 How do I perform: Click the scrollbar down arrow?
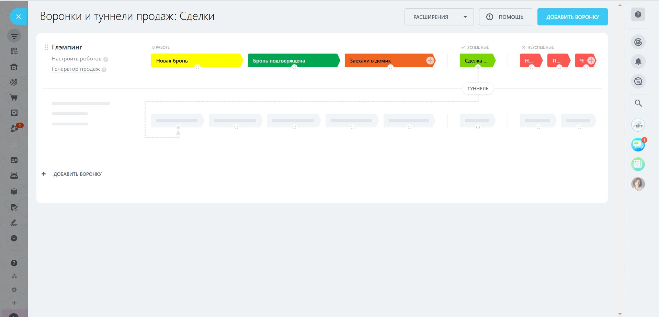pos(620,314)
